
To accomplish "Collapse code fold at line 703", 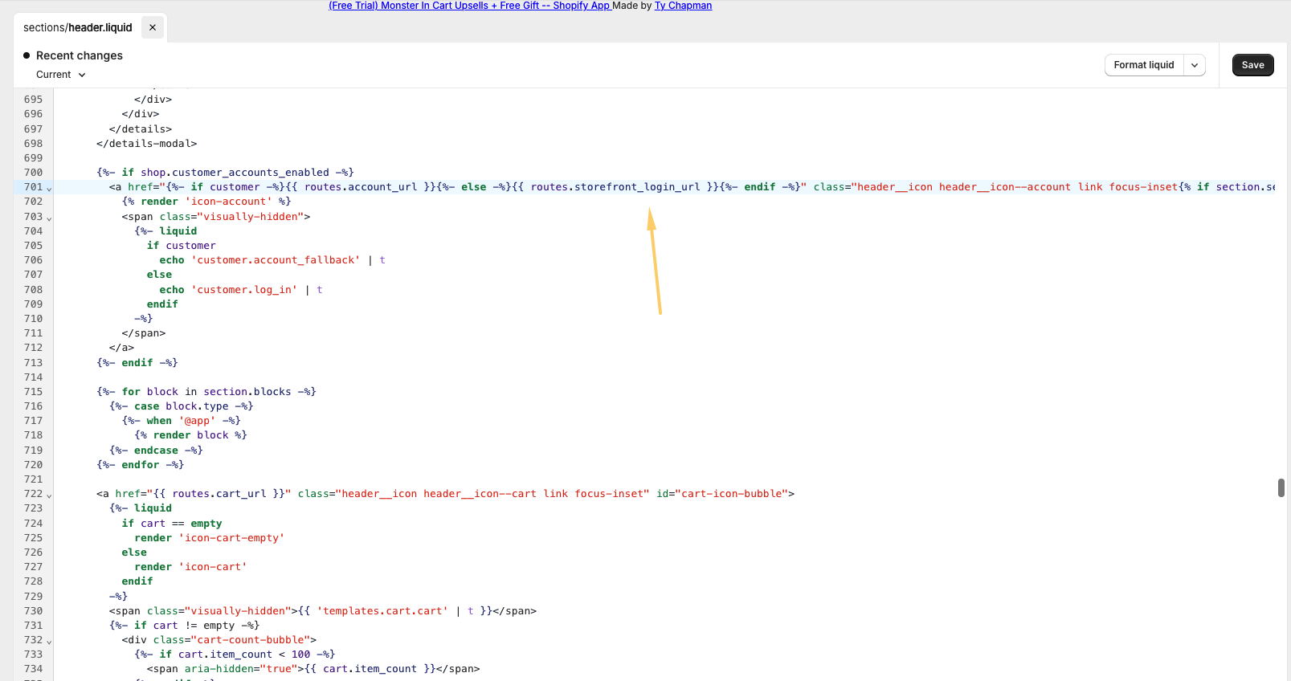I will pyautogui.click(x=49, y=218).
